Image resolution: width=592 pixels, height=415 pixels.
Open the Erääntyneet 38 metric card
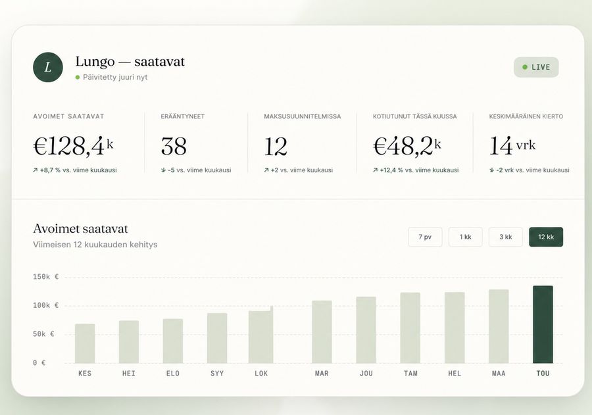click(196, 143)
